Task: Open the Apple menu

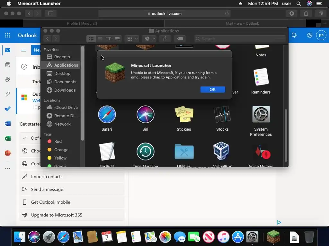Action: pyautogui.click(x=9, y=4)
